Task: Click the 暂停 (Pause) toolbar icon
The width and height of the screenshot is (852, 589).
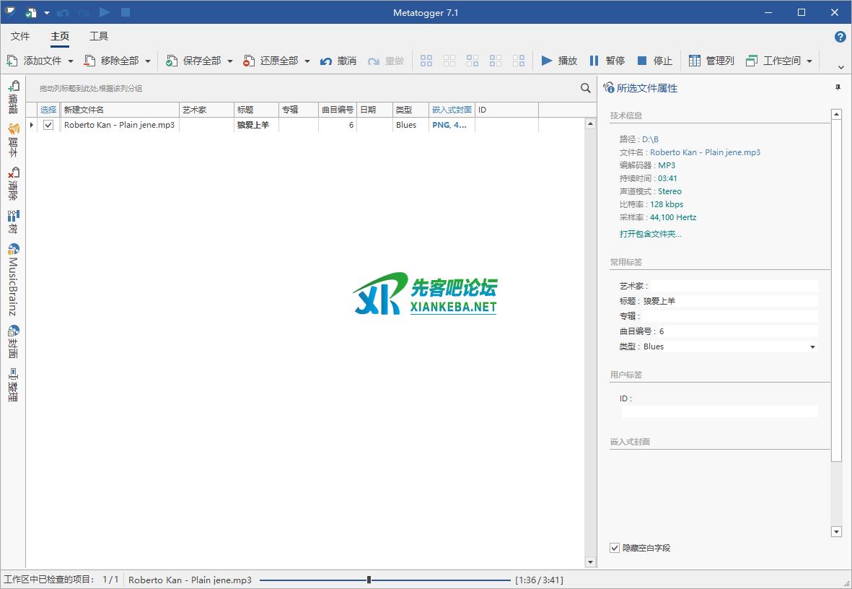Action: coord(594,61)
